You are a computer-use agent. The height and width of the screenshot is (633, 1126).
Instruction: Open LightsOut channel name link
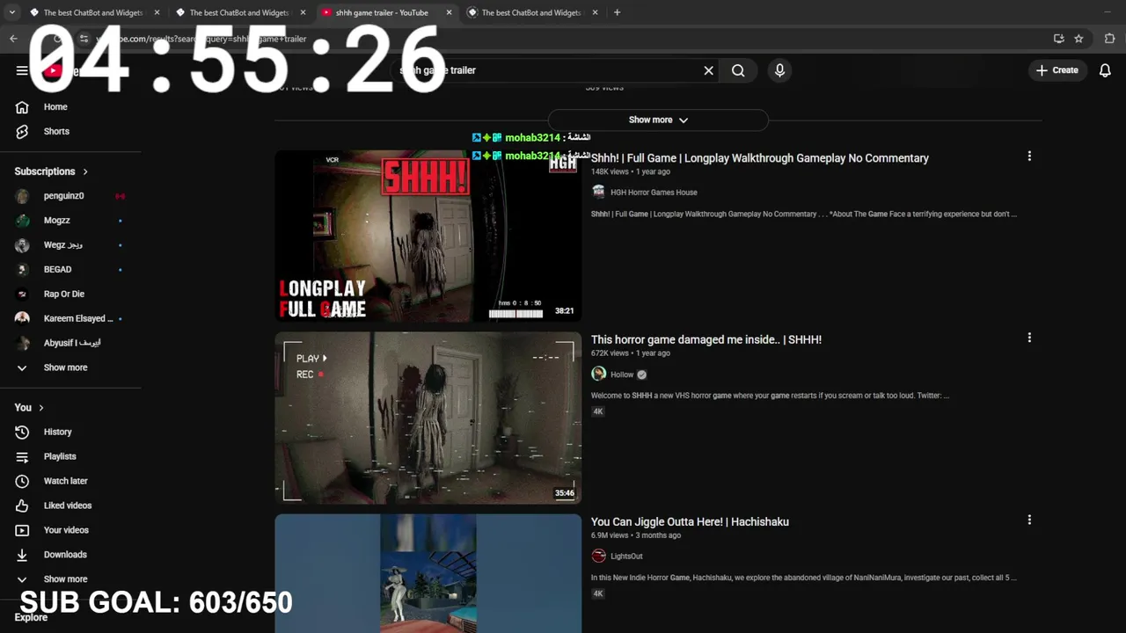(x=626, y=557)
